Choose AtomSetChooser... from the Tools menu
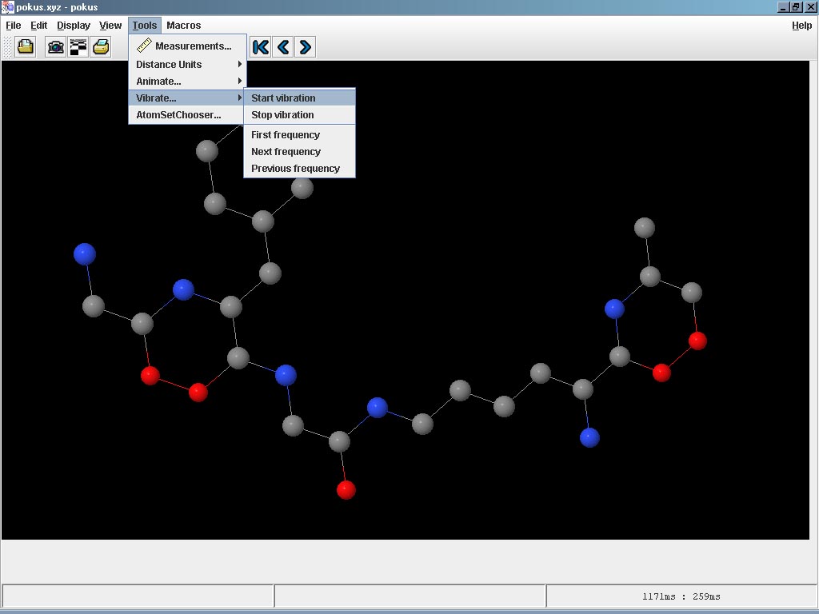This screenshot has height=614, width=819. (x=187, y=115)
